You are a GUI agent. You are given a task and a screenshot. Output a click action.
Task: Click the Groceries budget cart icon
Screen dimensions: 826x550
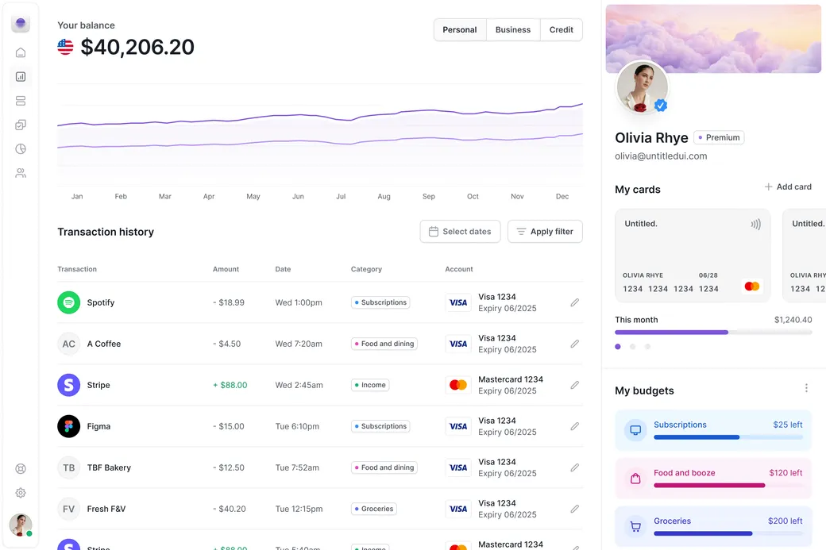click(x=636, y=526)
